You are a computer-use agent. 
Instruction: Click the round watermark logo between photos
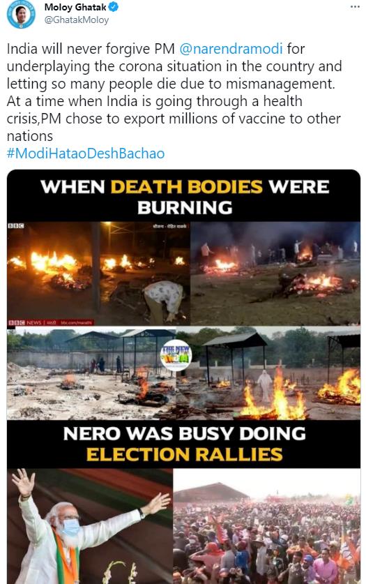(x=176, y=355)
